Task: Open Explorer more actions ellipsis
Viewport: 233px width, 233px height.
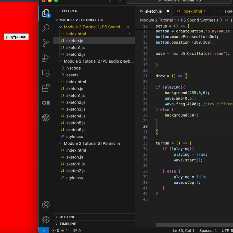Action: point(127,11)
